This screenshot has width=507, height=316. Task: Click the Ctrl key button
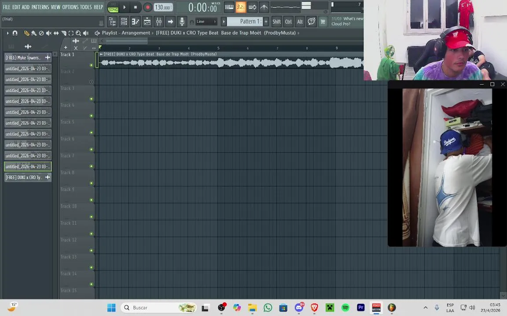(288, 22)
